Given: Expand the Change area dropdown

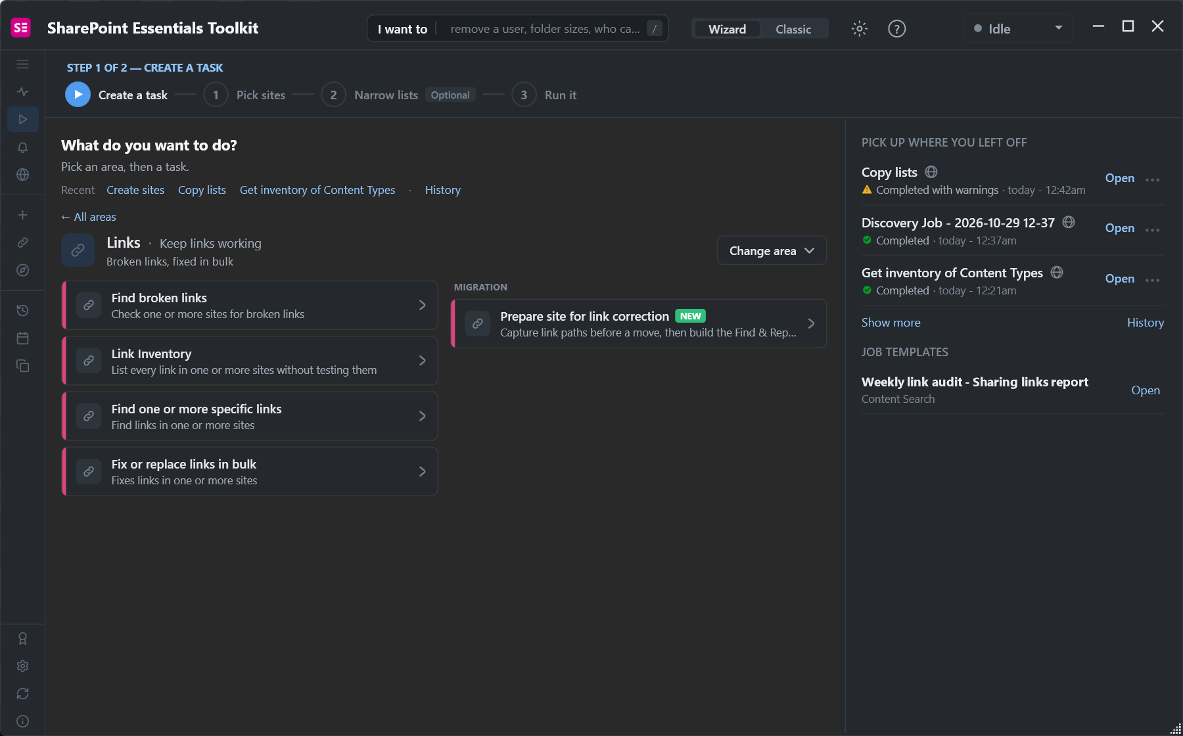Looking at the screenshot, I should pos(772,250).
